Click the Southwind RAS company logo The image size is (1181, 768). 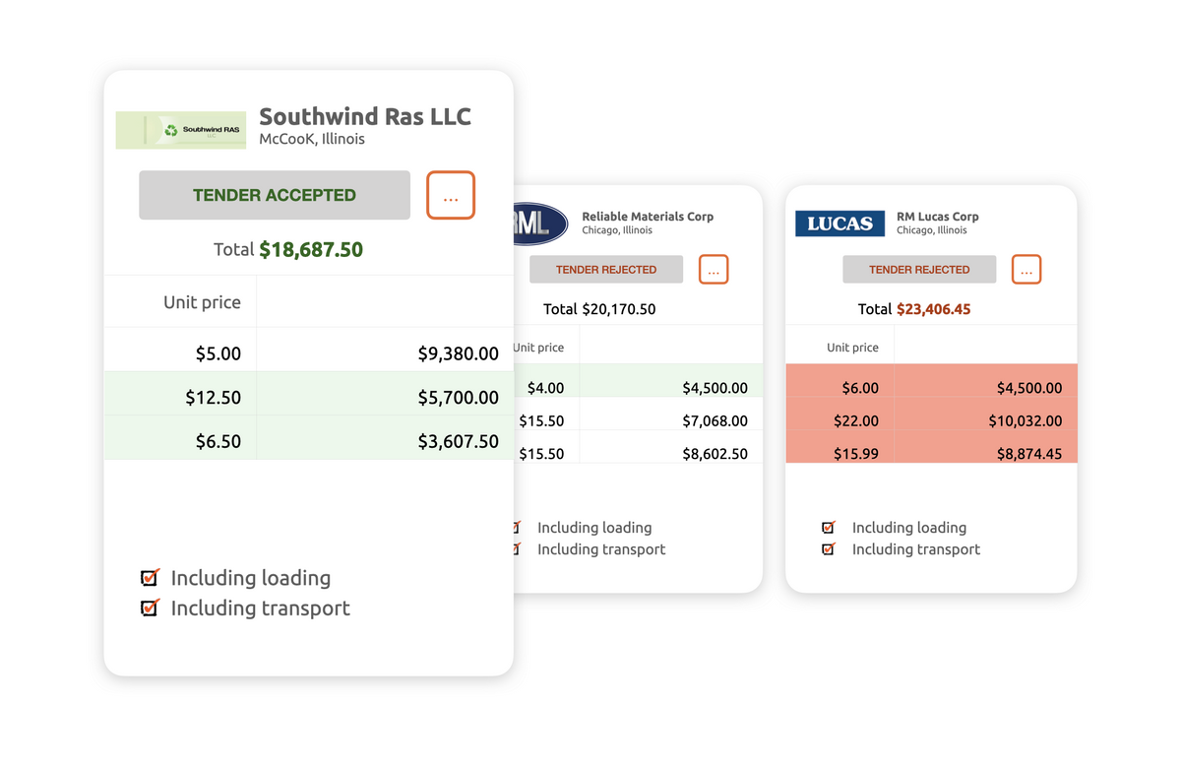coord(181,130)
